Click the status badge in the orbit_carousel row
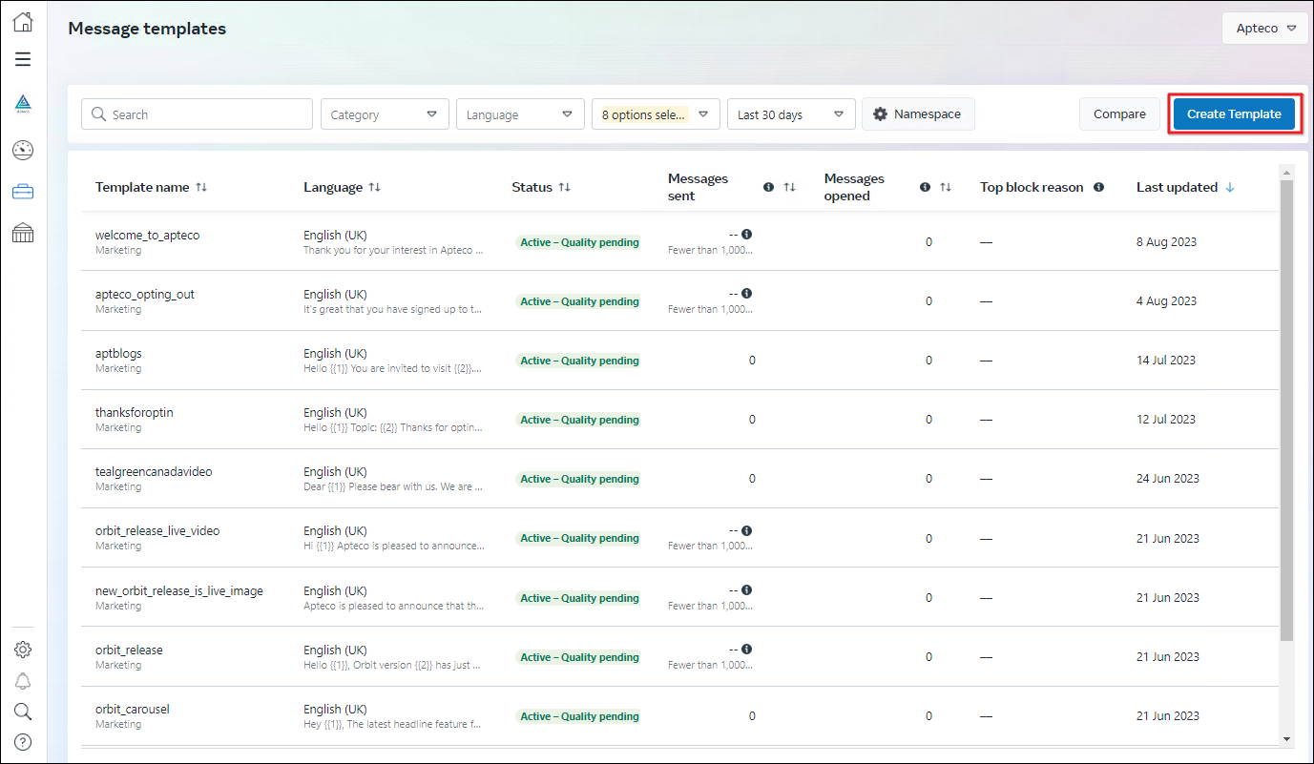Screen dimensions: 1314x764 coord(579,716)
